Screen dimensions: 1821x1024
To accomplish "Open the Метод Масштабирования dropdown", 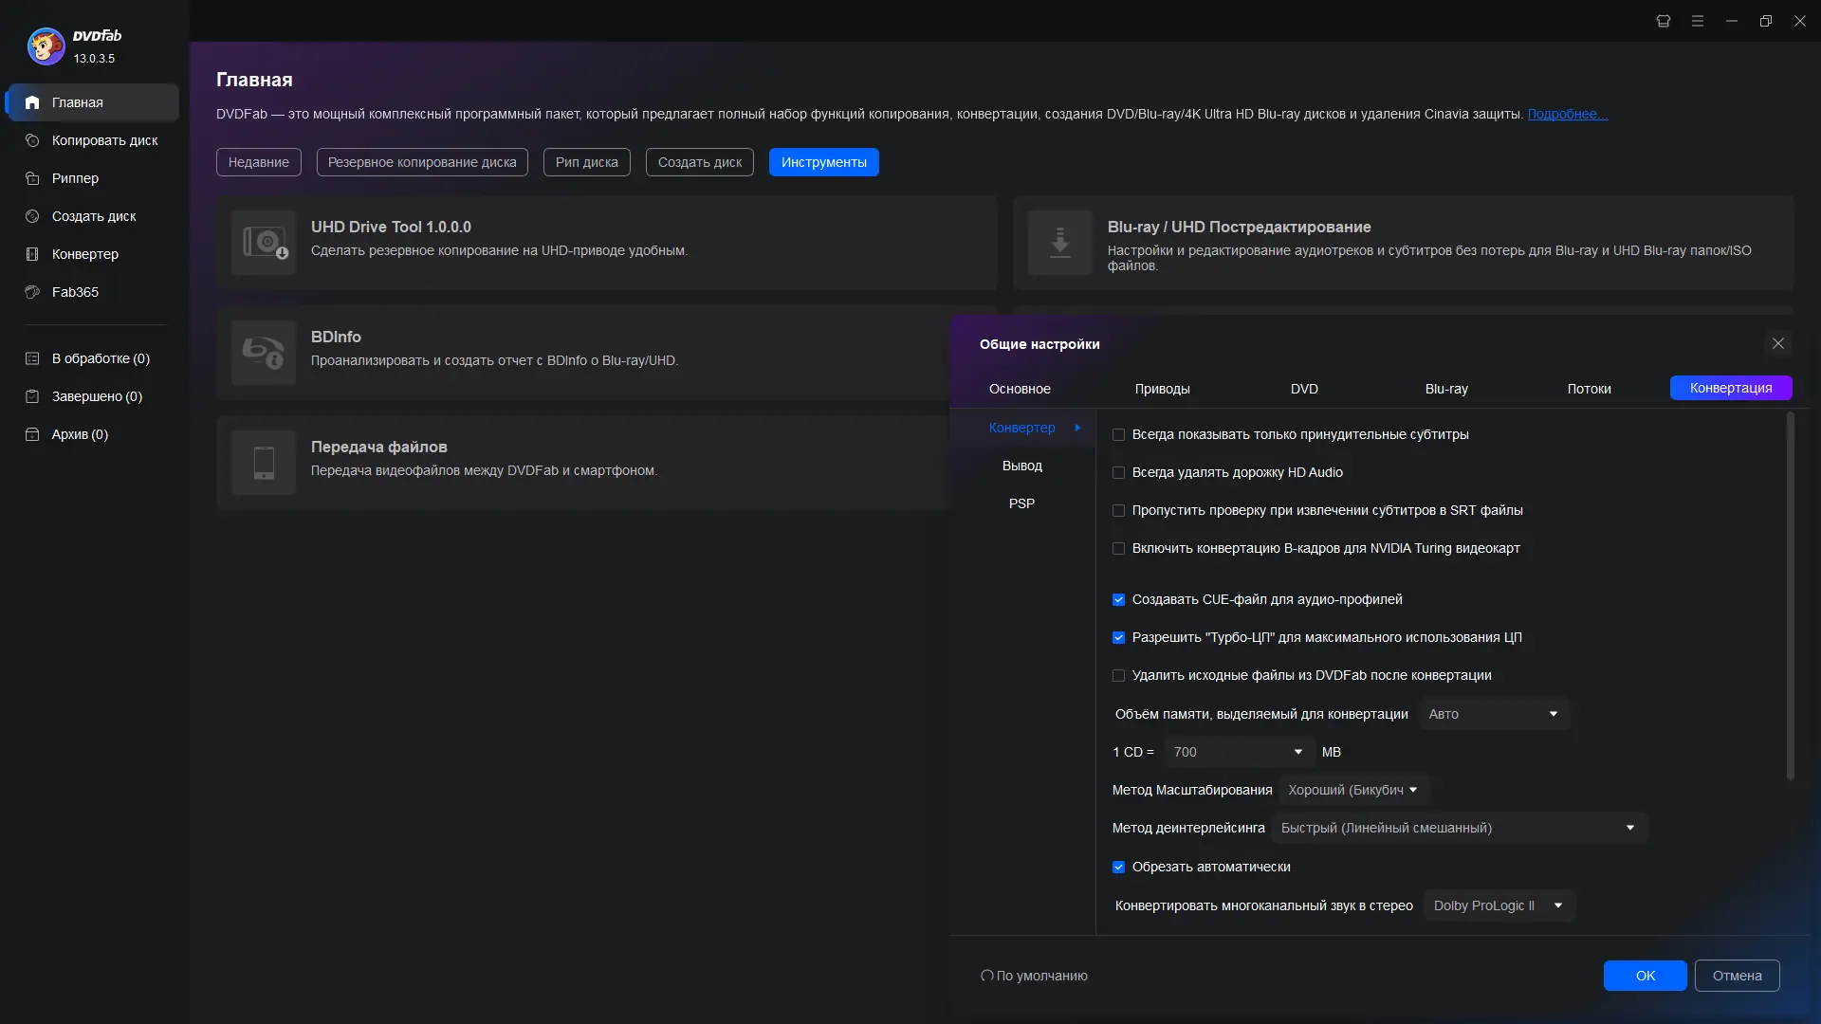I will coord(1353,790).
